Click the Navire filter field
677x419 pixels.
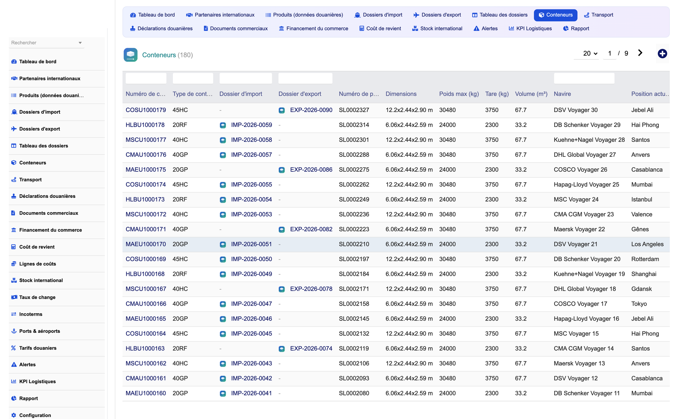(584, 78)
